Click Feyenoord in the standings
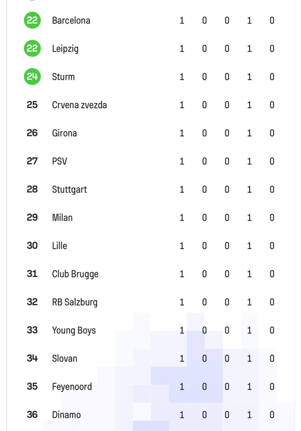Screen dimensions: 301x431 pyautogui.click(x=72, y=387)
